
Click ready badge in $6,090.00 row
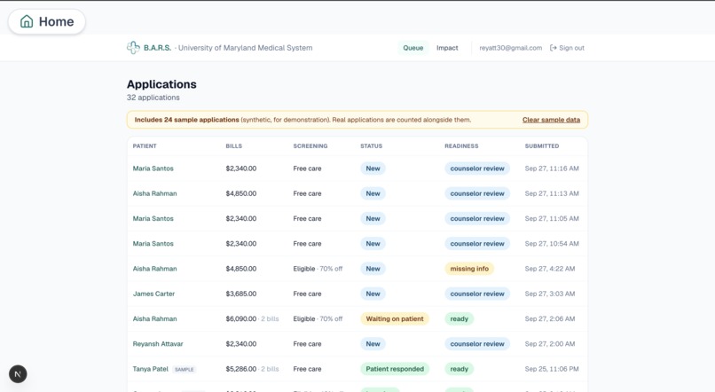click(x=460, y=318)
